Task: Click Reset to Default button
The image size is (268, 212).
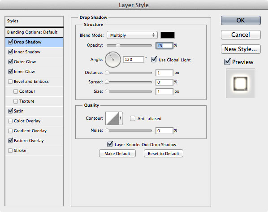Action: click(x=164, y=154)
